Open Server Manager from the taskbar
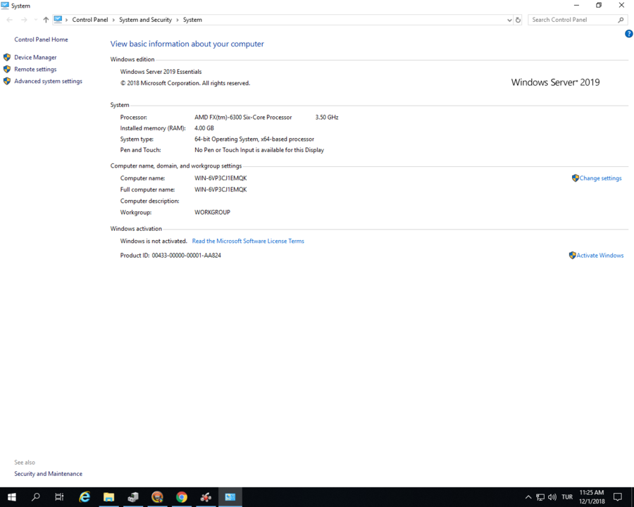The image size is (634, 507). pyautogui.click(x=133, y=497)
